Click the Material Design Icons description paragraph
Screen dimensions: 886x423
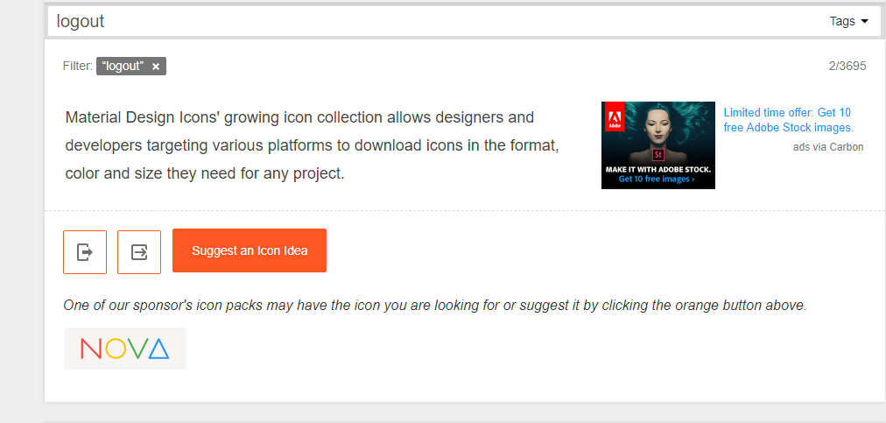tap(312, 145)
